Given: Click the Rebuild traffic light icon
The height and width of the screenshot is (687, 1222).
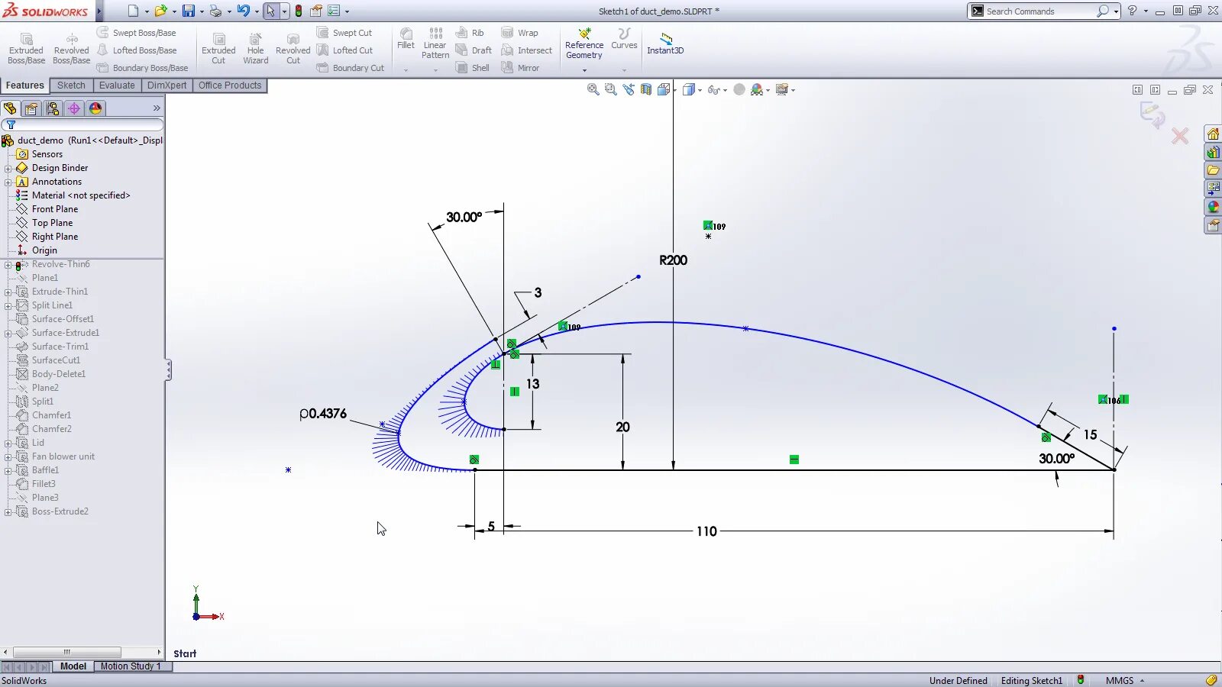Looking at the screenshot, I should 299,11.
